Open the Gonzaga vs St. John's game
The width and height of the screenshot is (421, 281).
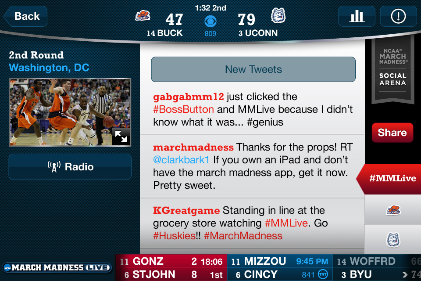coord(171,267)
